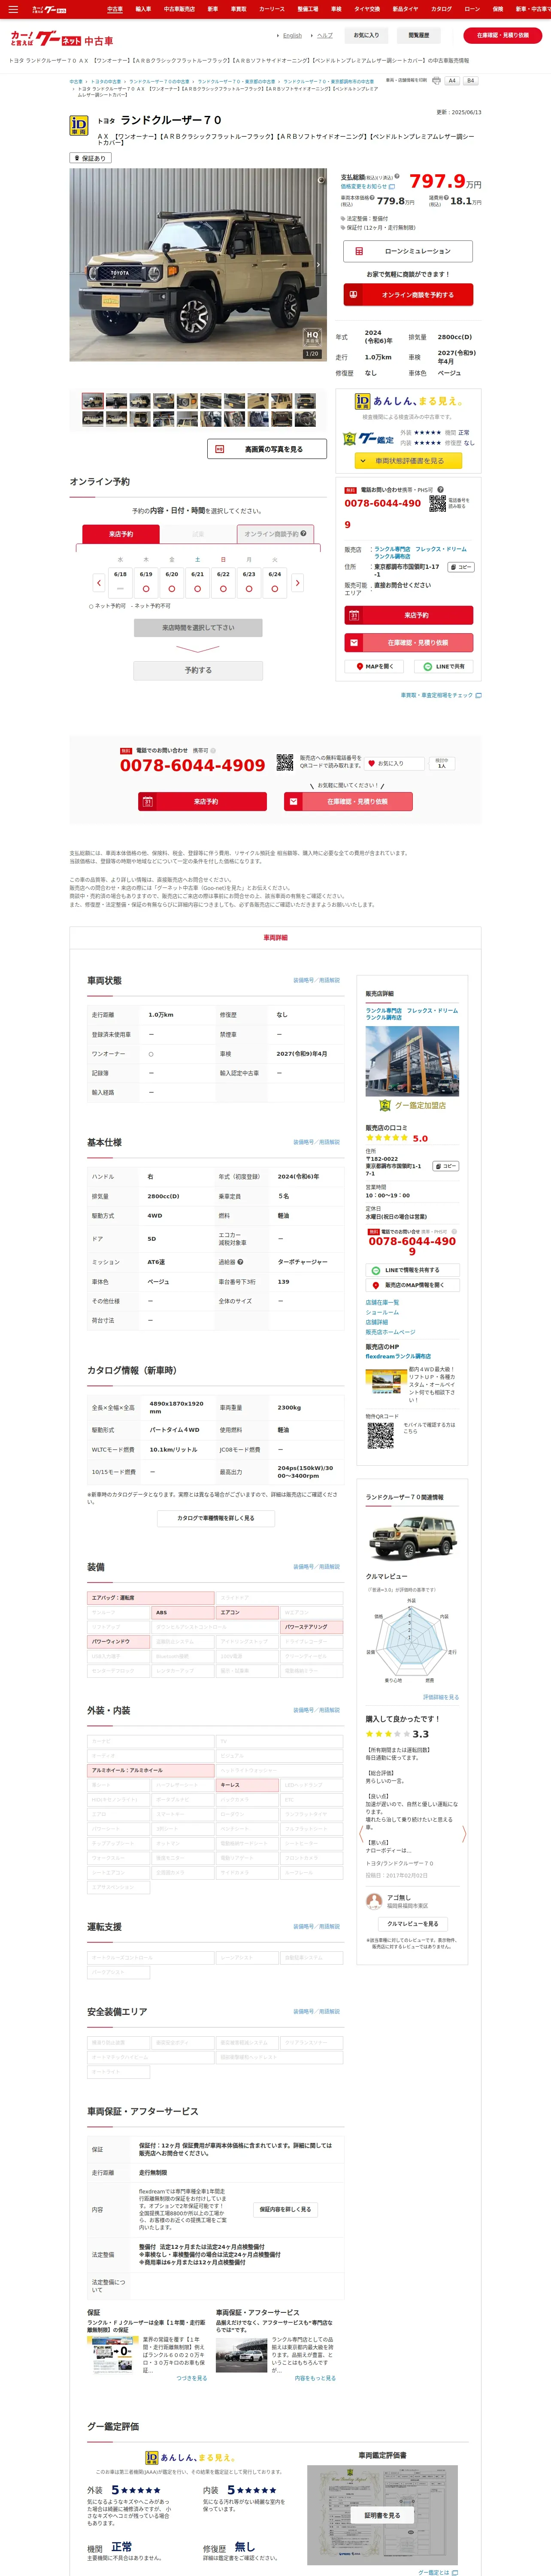Go to next week in reservation calendar
Viewport: 551px width, 2576px height.
pos(297,582)
